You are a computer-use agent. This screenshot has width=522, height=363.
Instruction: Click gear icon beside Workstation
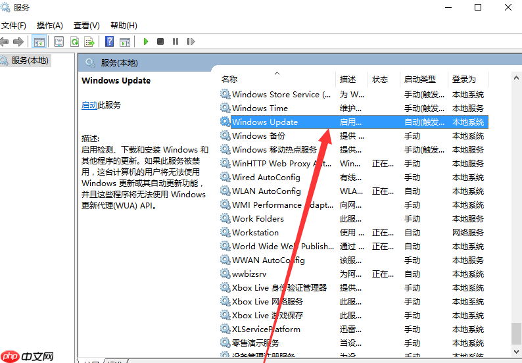point(225,232)
